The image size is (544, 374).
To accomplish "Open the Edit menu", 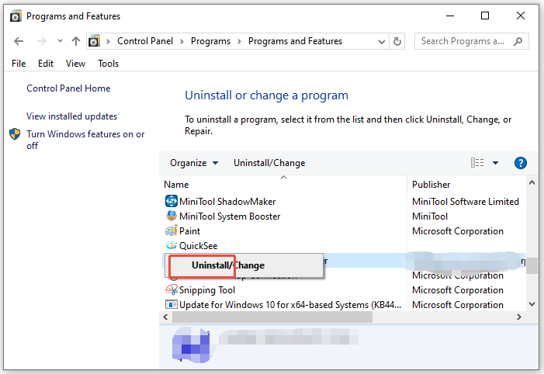I will click(46, 64).
